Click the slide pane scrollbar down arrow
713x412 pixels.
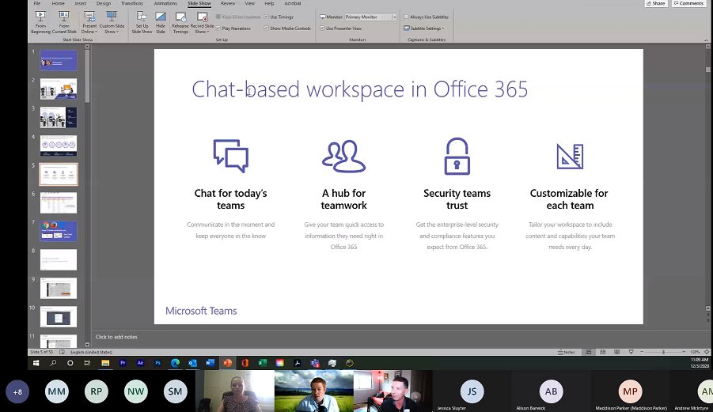pos(707,308)
